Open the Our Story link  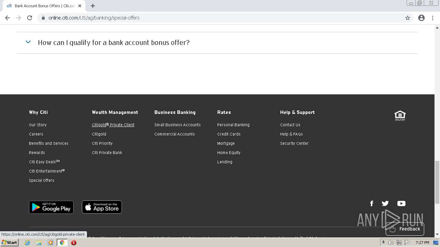pos(38,125)
